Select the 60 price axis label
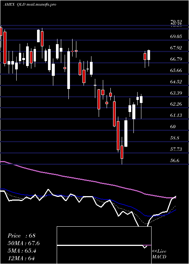 174,127
